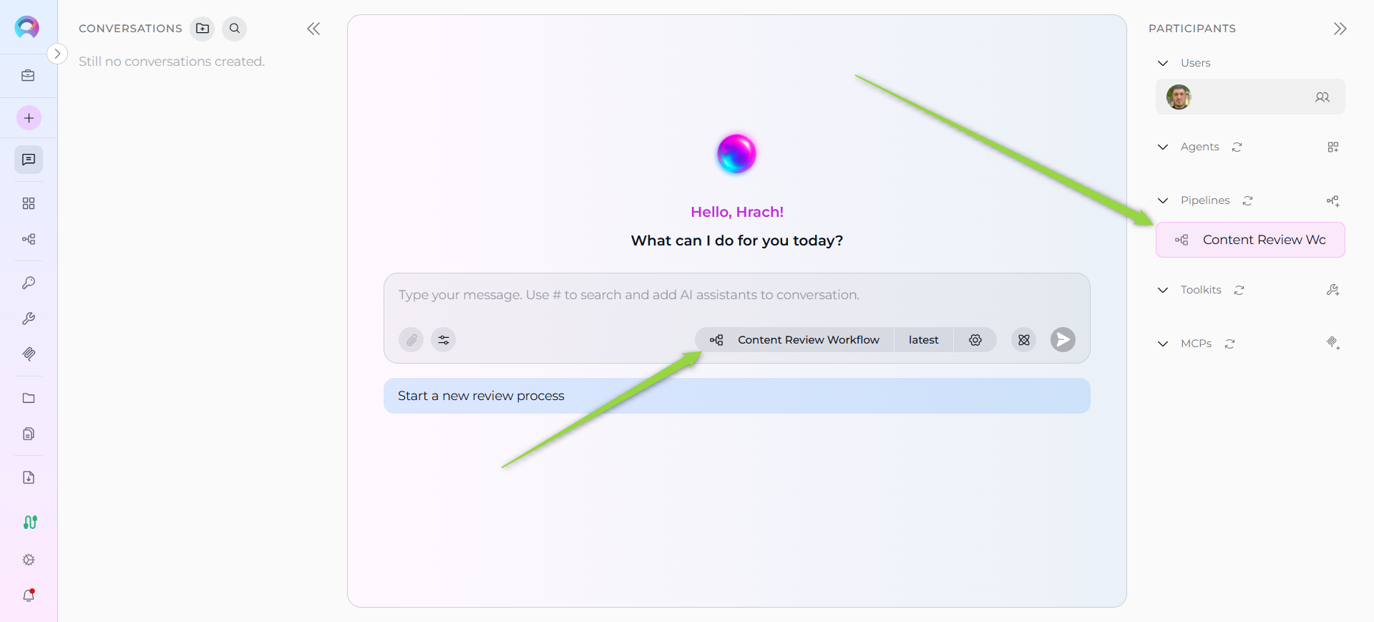Refresh the Agents list

click(x=1237, y=147)
